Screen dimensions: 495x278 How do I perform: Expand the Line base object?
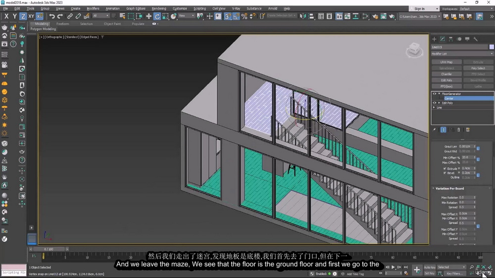[x=435, y=108]
